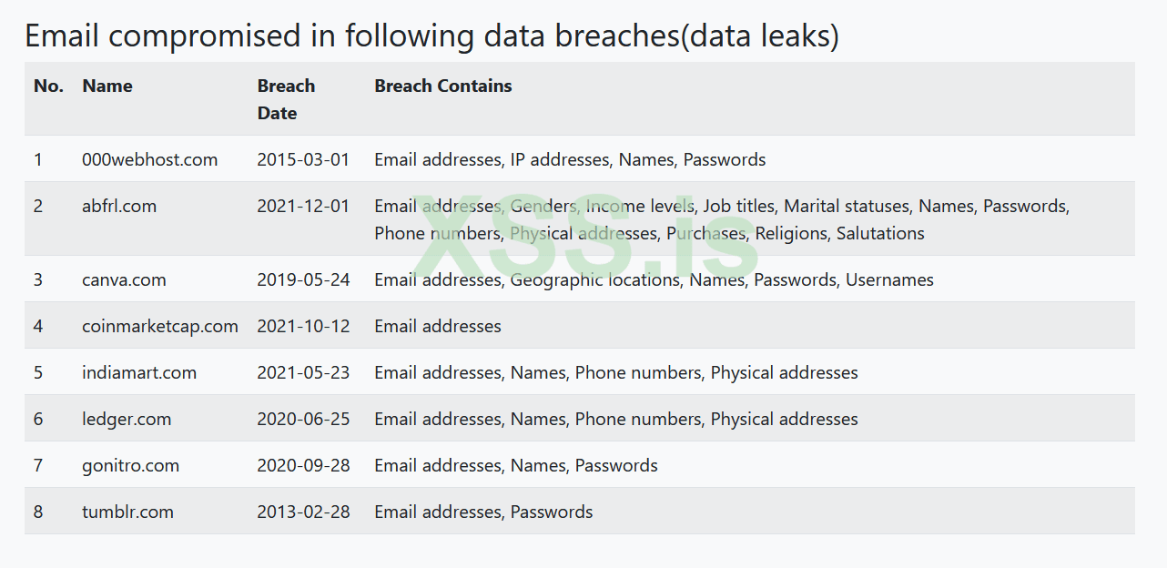Click the gonitro.com entry name

tap(130, 466)
